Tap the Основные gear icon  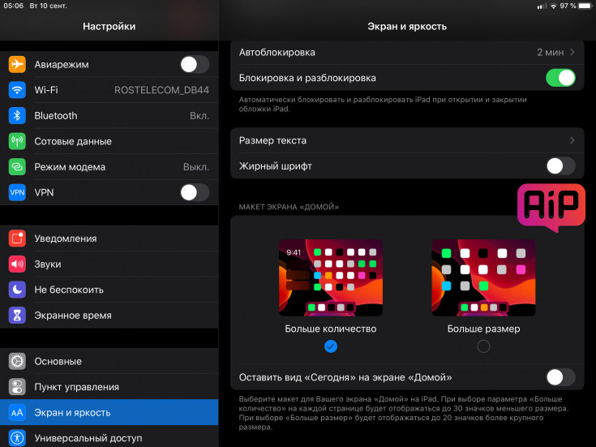[17, 361]
